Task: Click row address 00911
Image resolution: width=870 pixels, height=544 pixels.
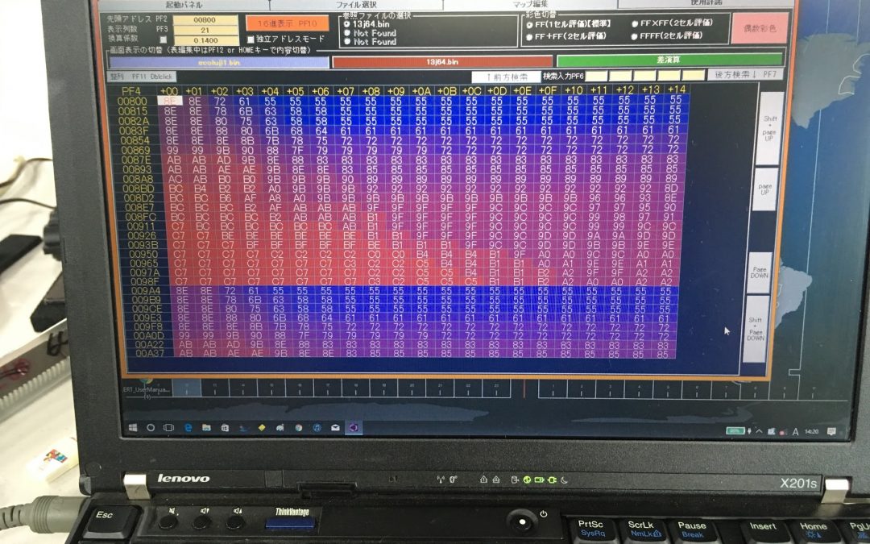Action: pos(142,226)
